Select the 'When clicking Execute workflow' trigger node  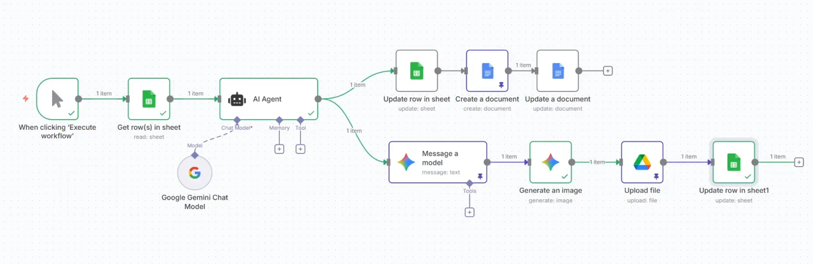click(x=57, y=99)
